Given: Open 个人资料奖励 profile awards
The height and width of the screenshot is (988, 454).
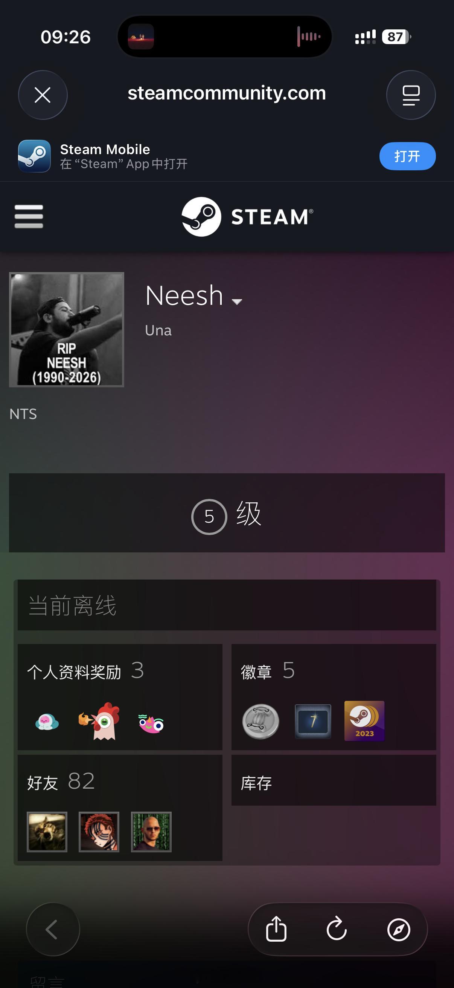Looking at the screenshot, I should click(x=85, y=671).
